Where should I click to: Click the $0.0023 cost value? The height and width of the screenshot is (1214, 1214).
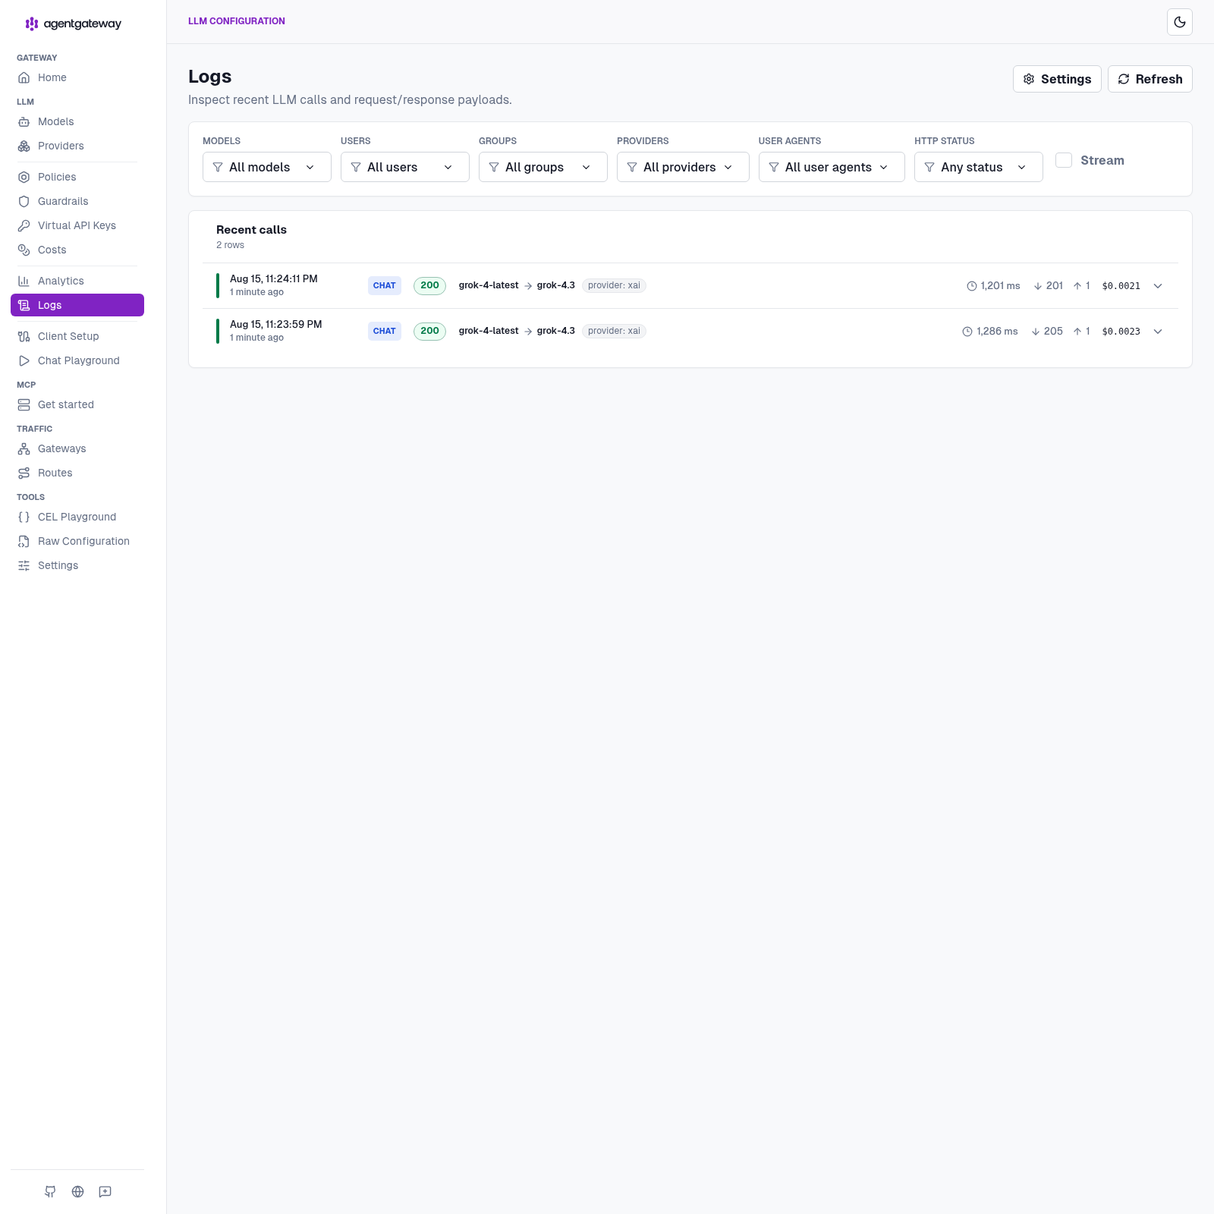[1121, 332]
